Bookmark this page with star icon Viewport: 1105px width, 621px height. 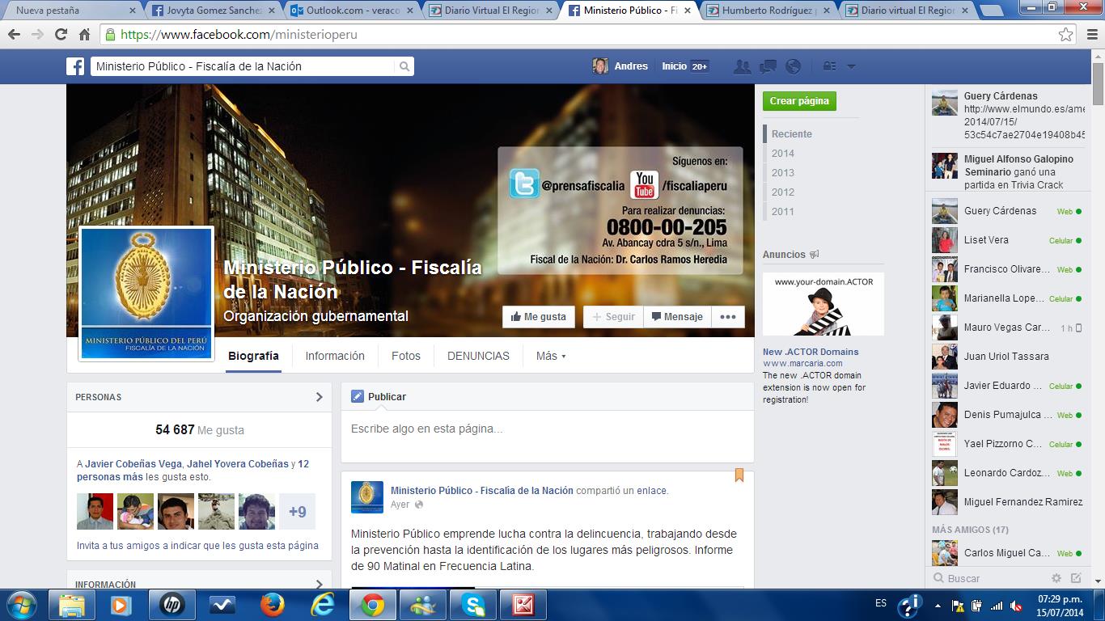(x=1066, y=35)
